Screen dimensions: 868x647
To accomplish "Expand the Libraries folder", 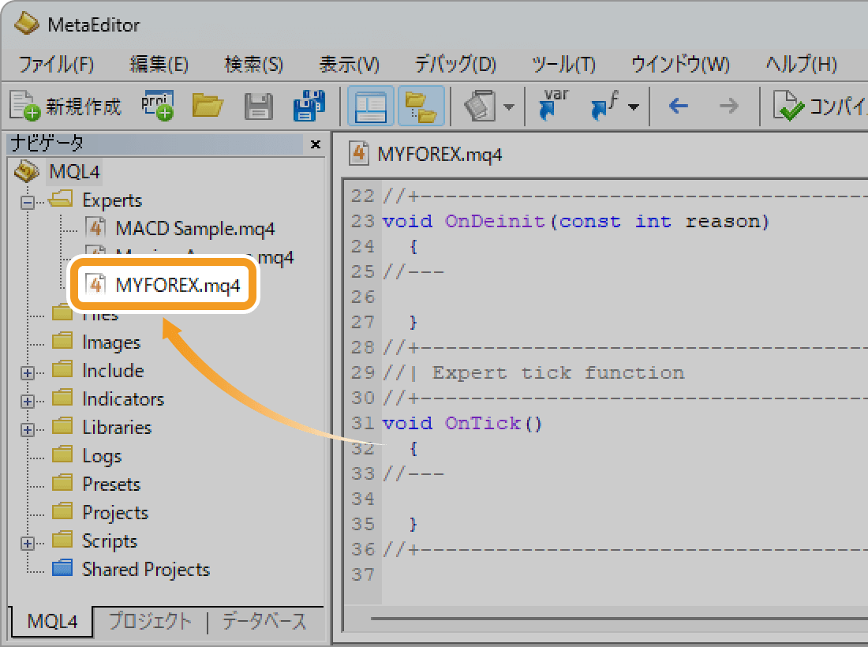I will pyautogui.click(x=27, y=429).
